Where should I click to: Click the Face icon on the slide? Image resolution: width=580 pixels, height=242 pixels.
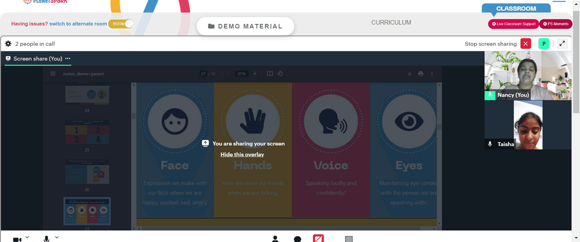pos(175,121)
